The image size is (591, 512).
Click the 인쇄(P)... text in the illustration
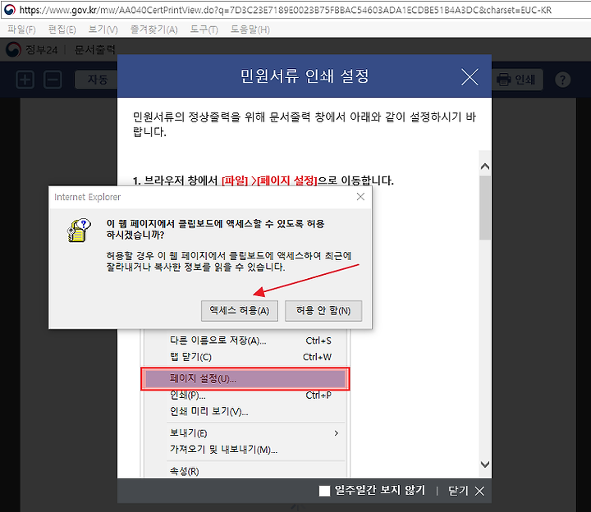(x=188, y=395)
